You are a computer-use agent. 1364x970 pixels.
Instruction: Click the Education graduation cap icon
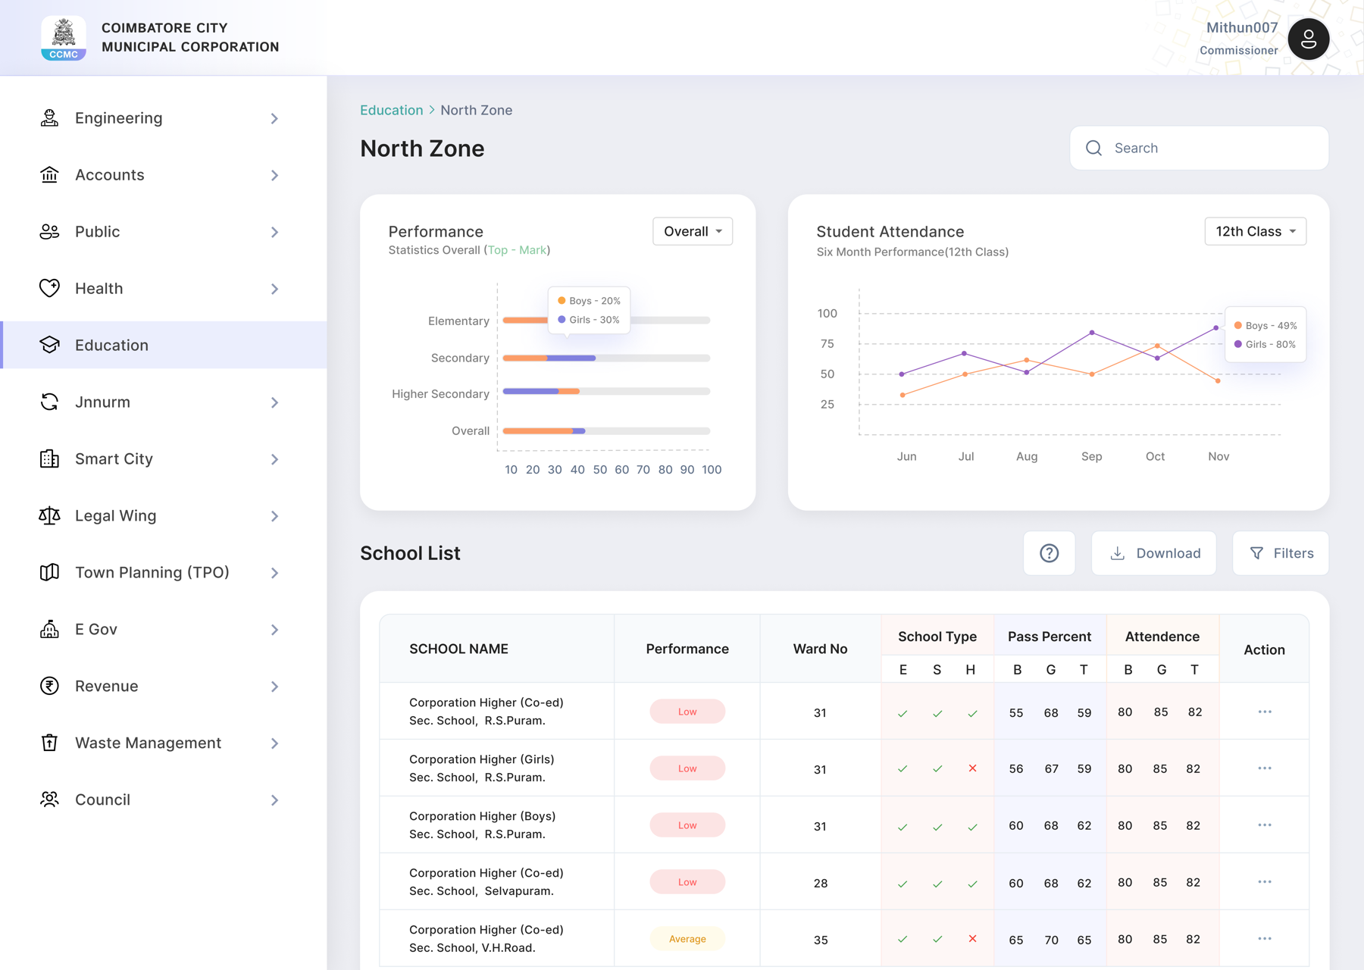coord(49,346)
